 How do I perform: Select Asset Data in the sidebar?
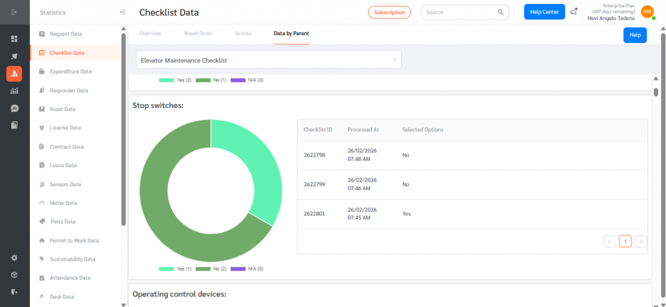click(x=62, y=109)
